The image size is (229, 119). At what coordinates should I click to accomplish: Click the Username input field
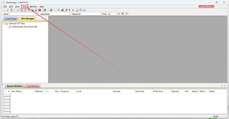(x=60, y=14)
